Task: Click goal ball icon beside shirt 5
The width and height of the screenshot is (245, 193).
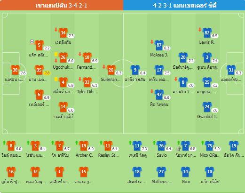Action: point(32,41)
